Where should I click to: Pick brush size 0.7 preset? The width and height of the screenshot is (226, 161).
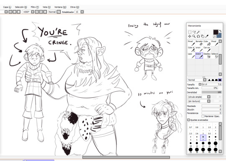point(191,126)
